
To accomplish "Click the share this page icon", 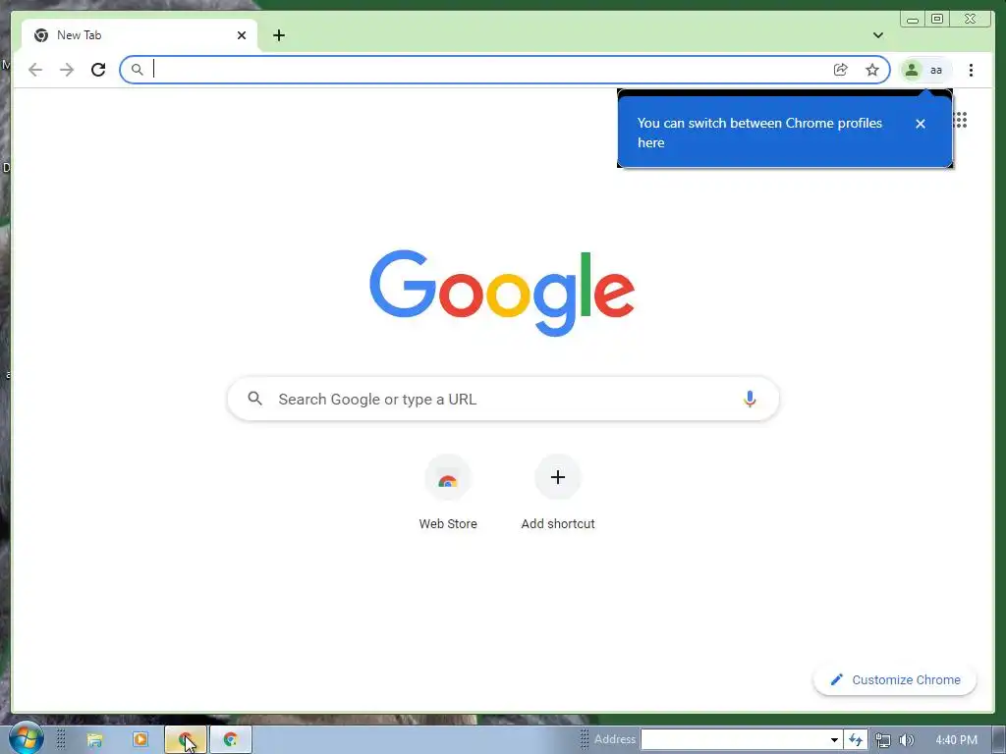I will coord(841,70).
